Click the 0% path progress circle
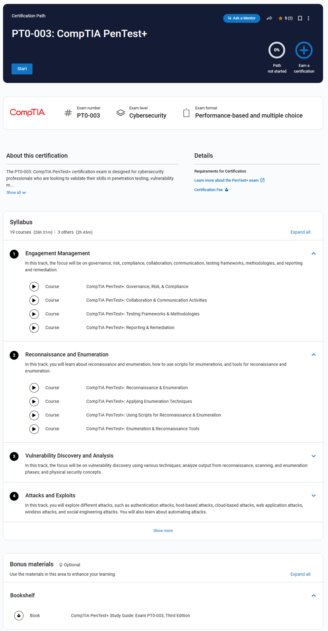The height and width of the screenshot is (631, 328). (277, 50)
